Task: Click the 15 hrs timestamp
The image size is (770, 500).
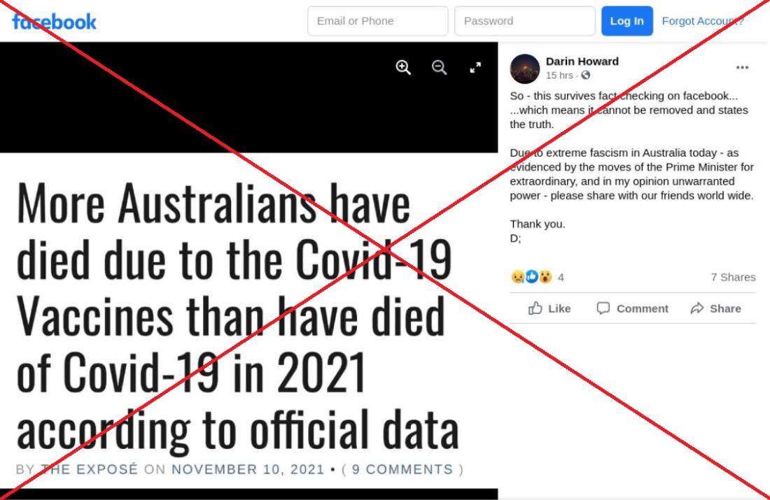Action: click(x=559, y=75)
